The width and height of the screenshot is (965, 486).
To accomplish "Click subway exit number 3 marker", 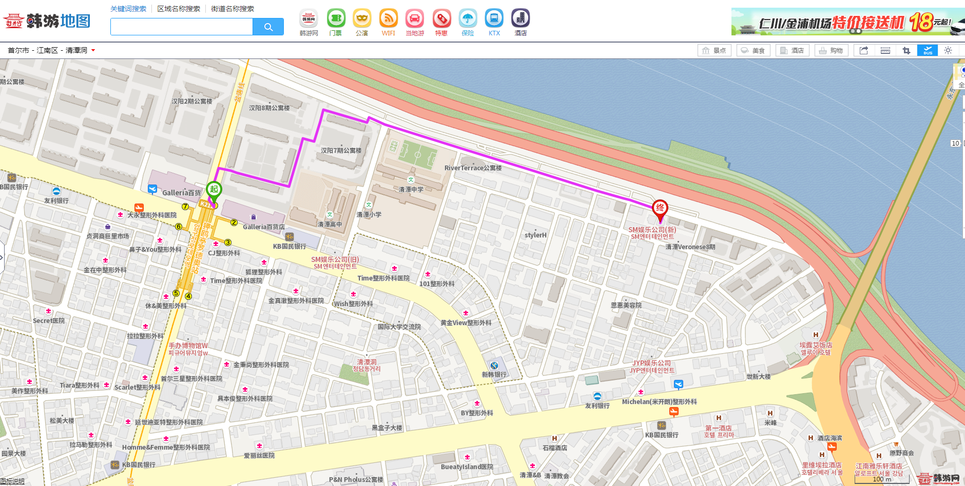I will pyautogui.click(x=228, y=242).
